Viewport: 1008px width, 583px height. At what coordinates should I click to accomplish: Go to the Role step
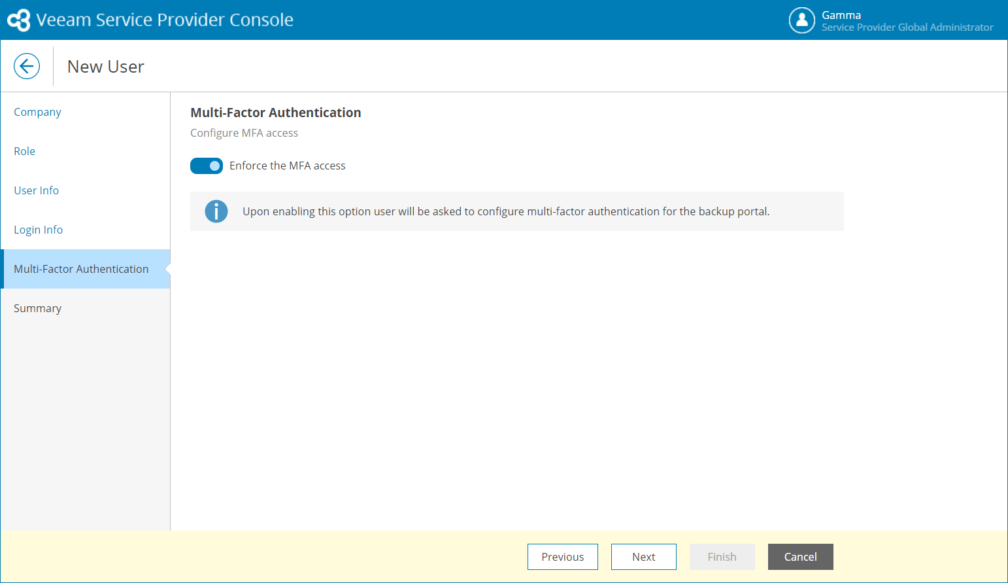point(25,151)
